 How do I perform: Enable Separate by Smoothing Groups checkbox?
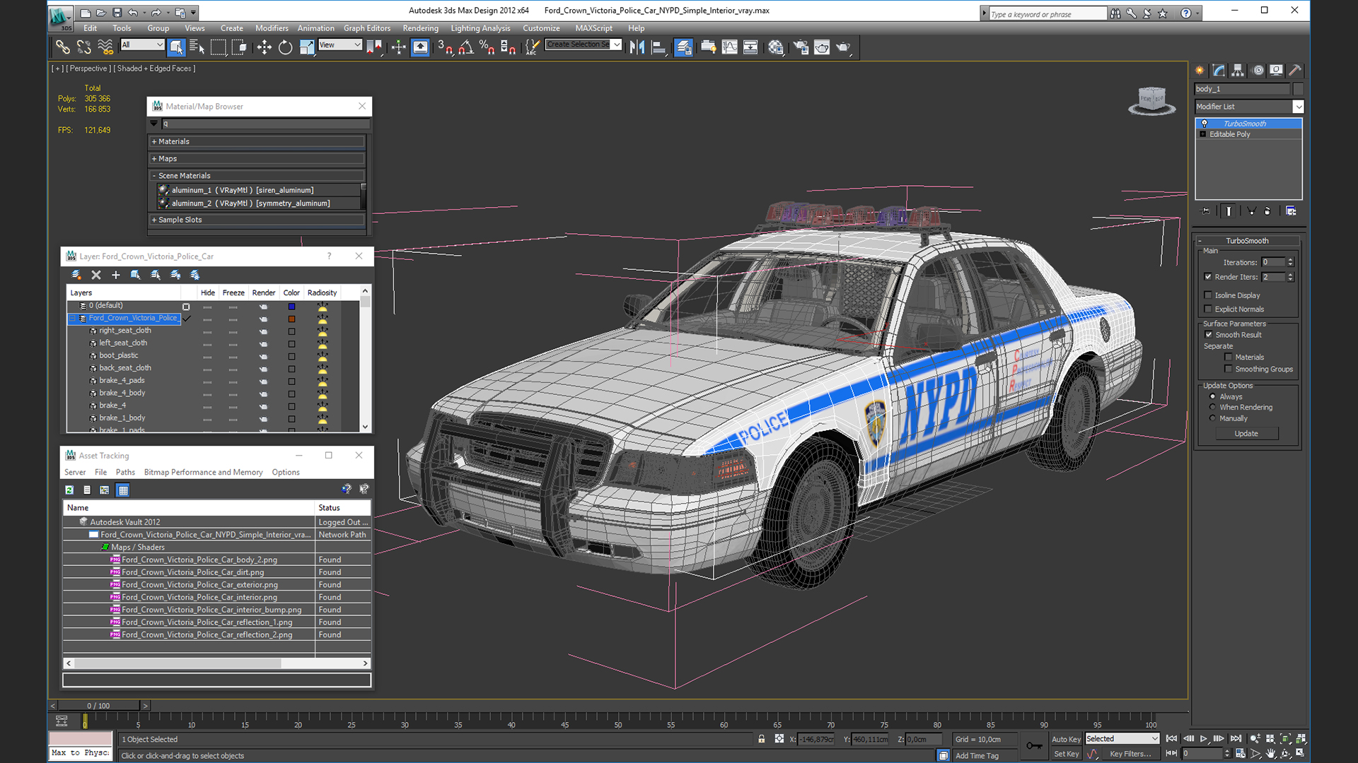pyautogui.click(x=1229, y=369)
